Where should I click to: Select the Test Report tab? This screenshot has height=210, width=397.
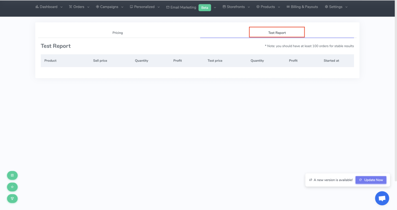(277, 33)
